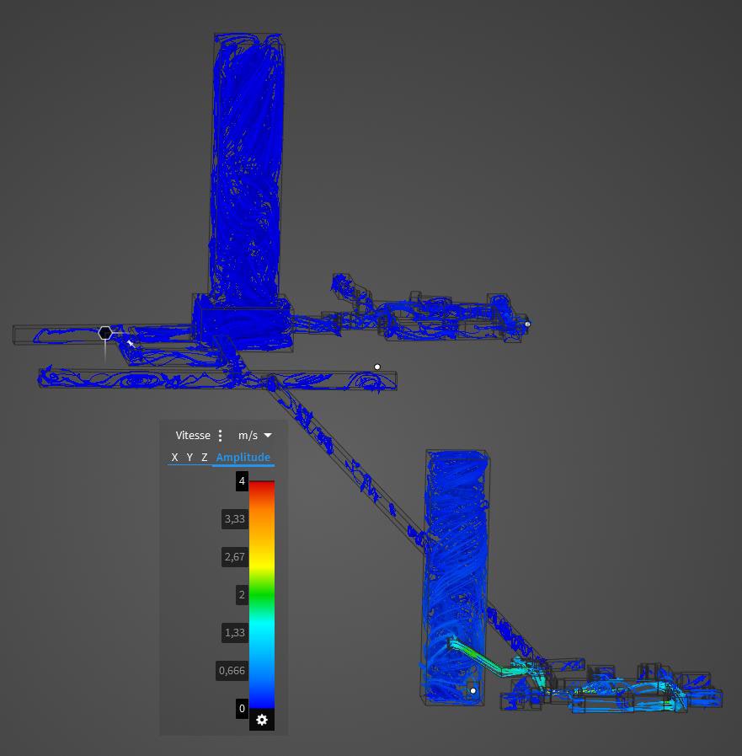Open the m/s unit dropdown
The width and height of the screenshot is (742, 756).
click(x=255, y=436)
